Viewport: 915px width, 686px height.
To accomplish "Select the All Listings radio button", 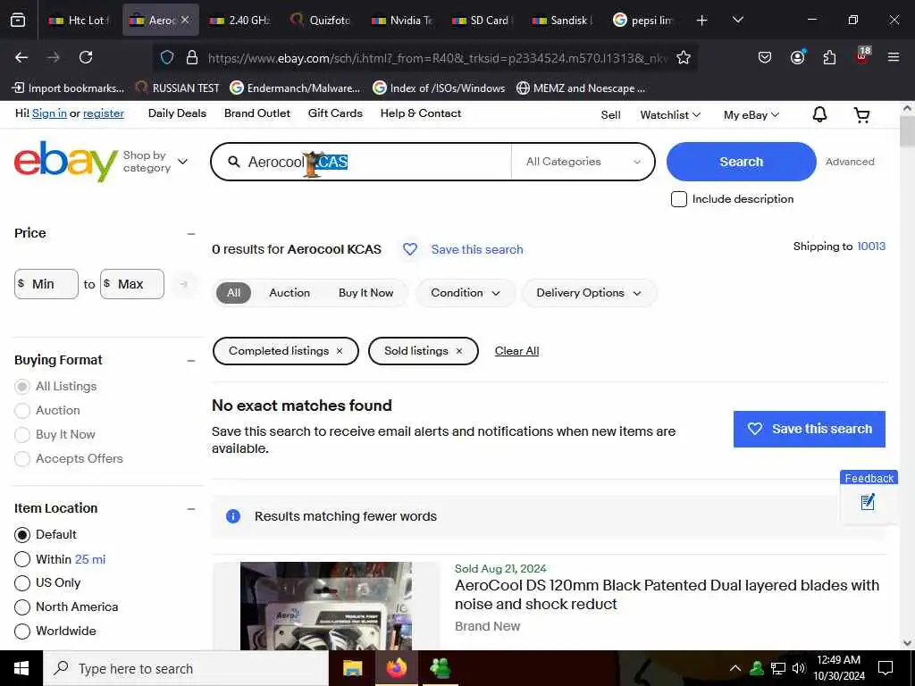I will [x=22, y=386].
